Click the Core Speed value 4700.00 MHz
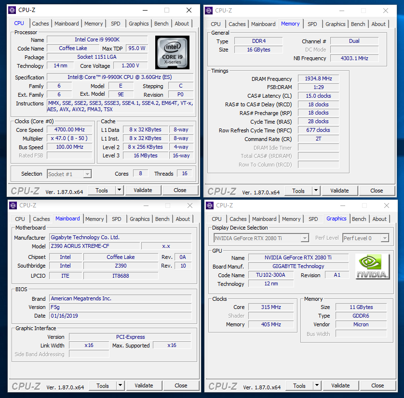The height and width of the screenshot is (398, 404). 69,129
